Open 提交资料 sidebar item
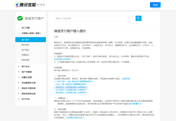 [x=25, y=45]
